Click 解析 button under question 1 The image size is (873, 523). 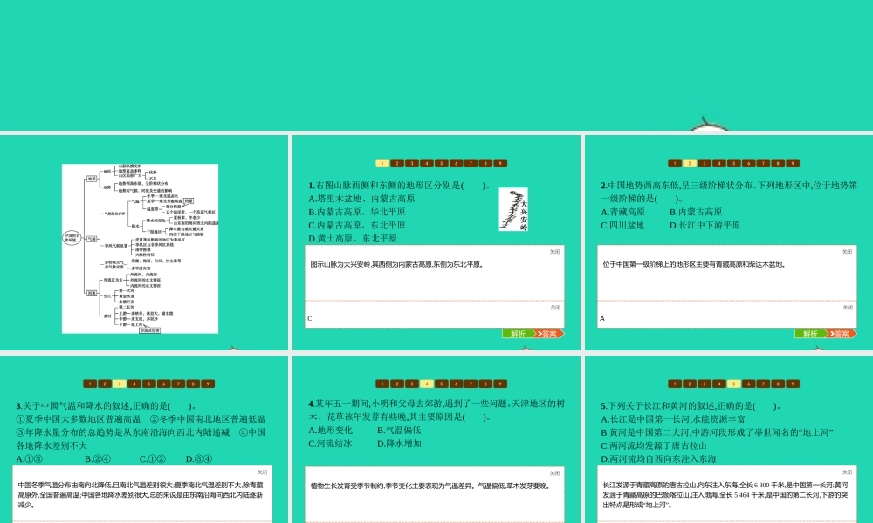[x=518, y=334]
